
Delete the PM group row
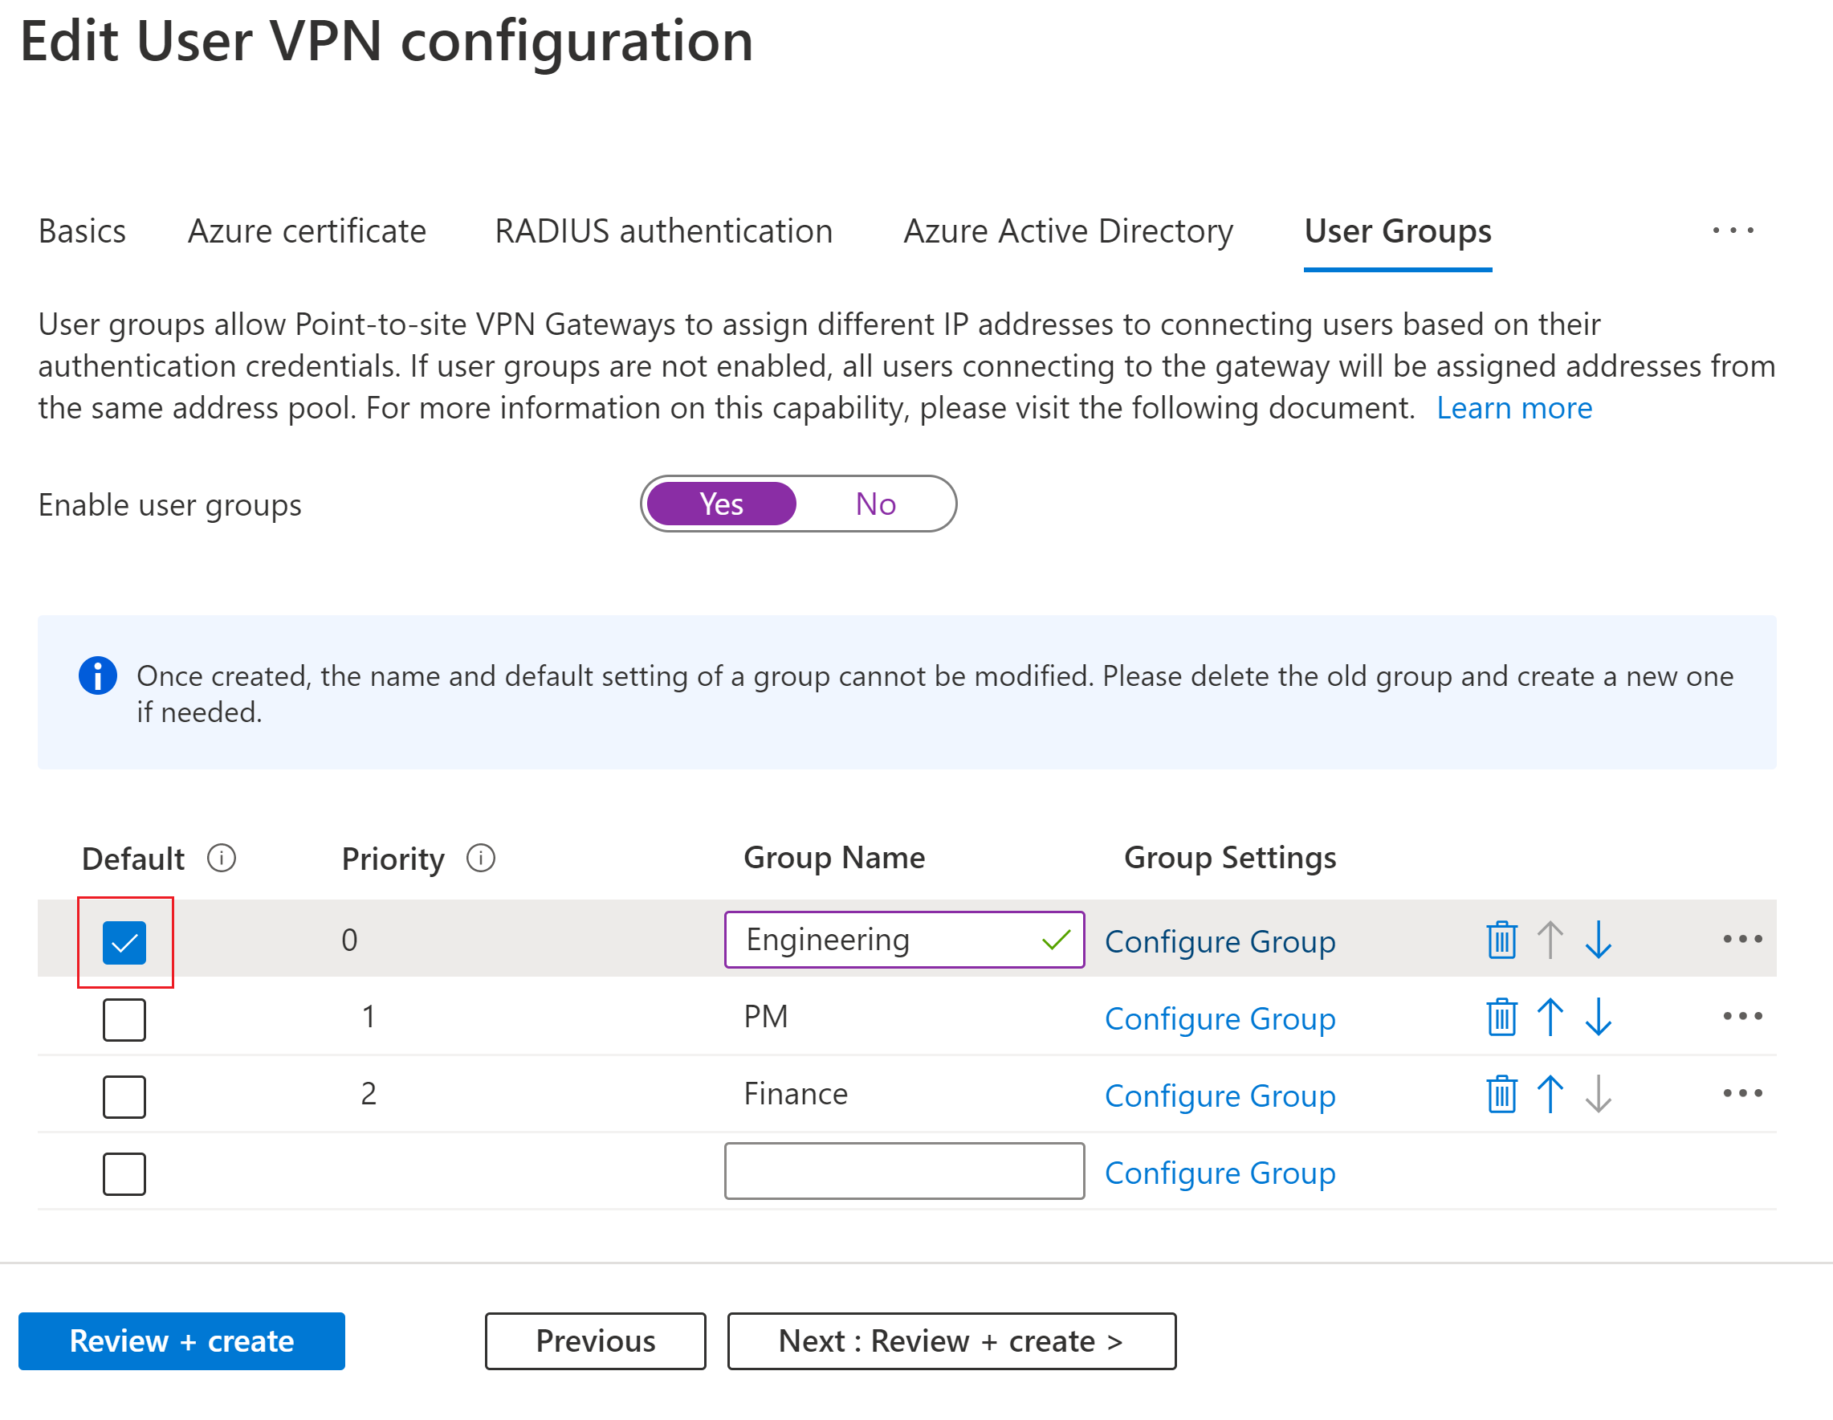pos(1501,1017)
